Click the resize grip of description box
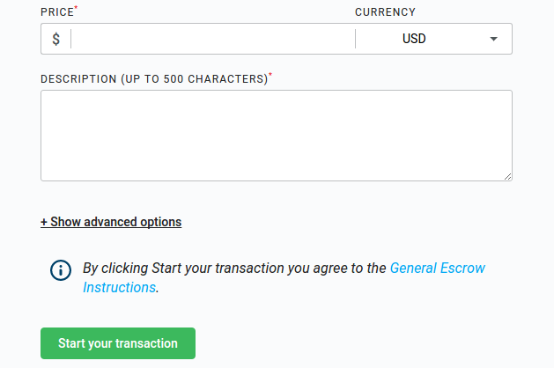The width and height of the screenshot is (554, 368). pos(507,177)
